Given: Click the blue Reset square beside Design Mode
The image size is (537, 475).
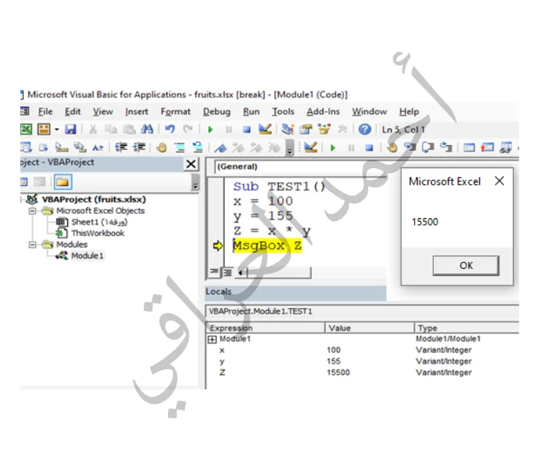Looking at the screenshot, I should click(x=247, y=129).
